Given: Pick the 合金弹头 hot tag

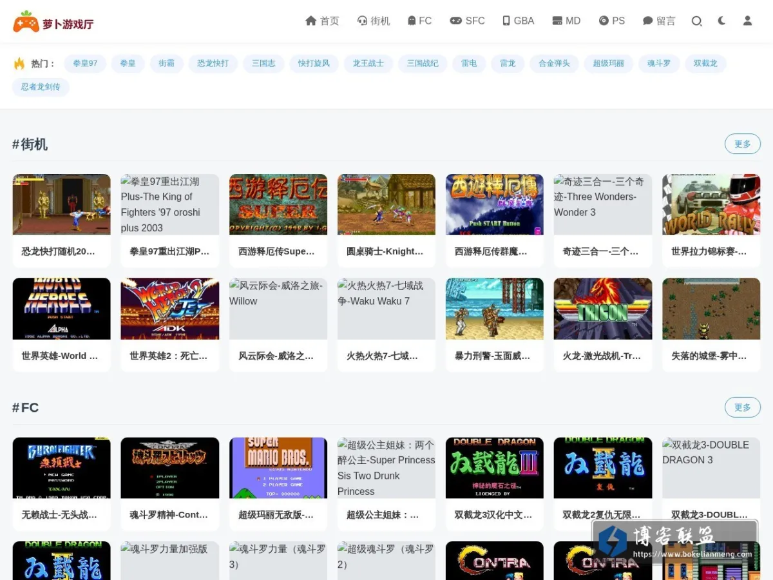Looking at the screenshot, I should [x=555, y=63].
